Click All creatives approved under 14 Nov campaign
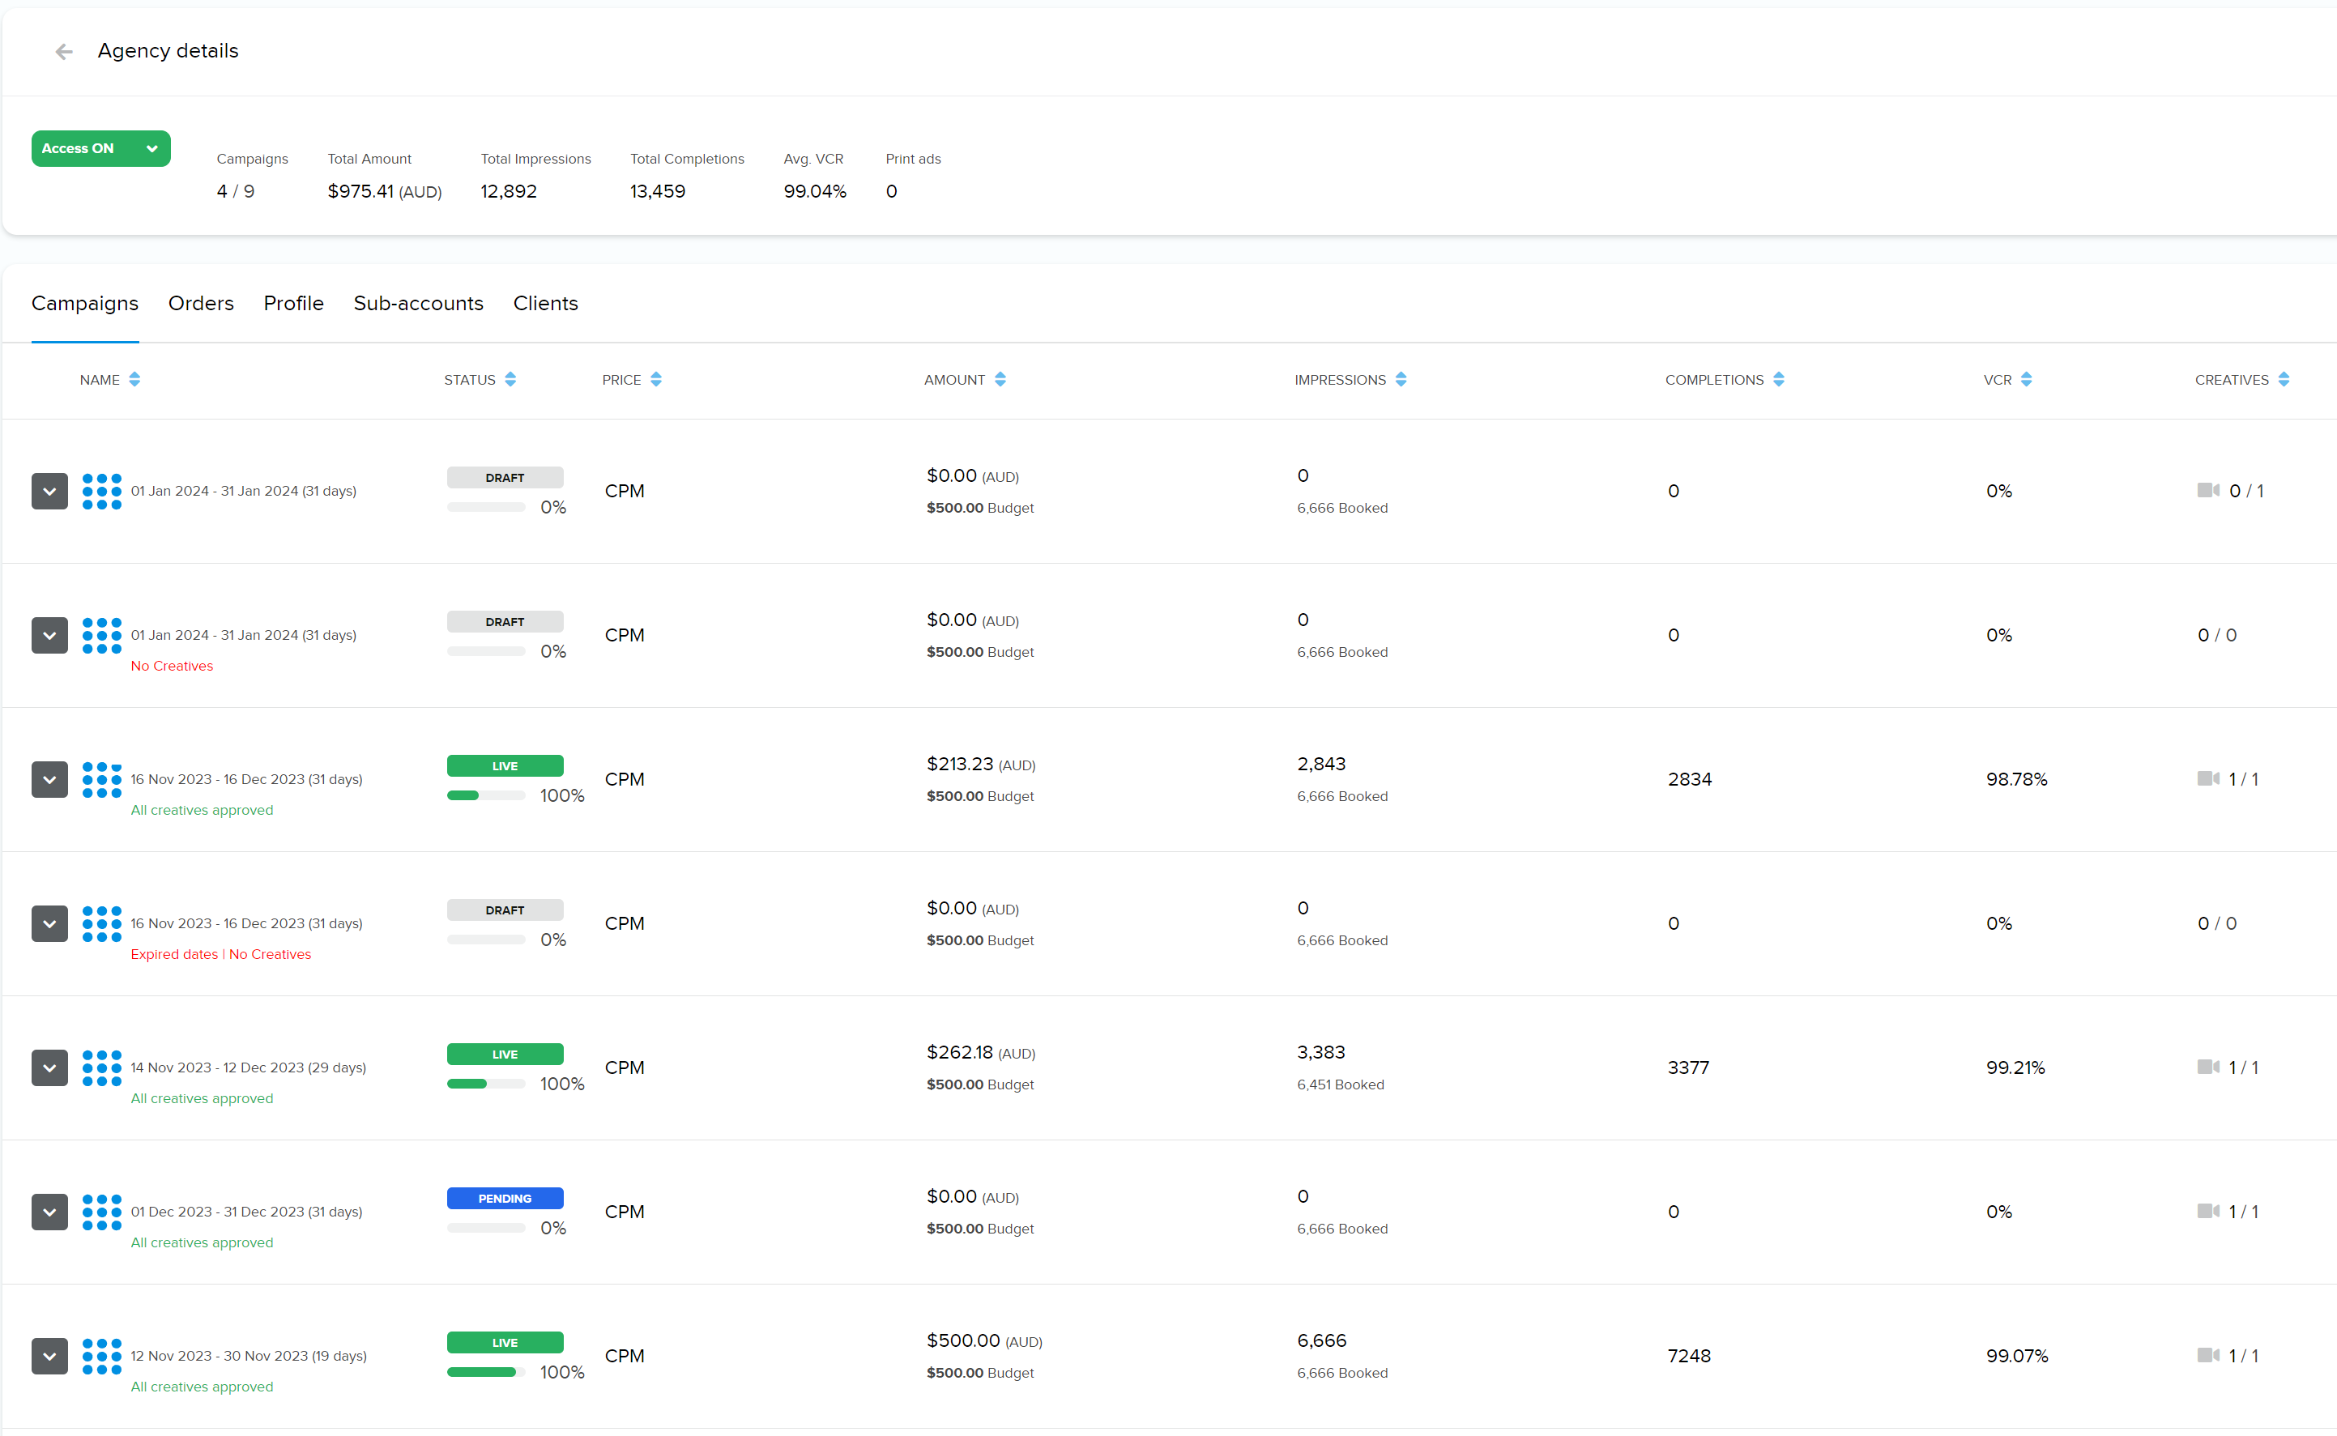This screenshot has width=2337, height=1436. click(x=202, y=1100)
